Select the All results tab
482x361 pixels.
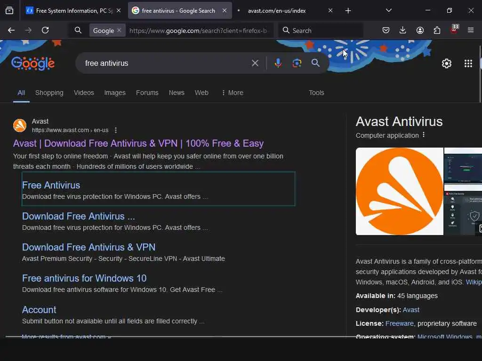(x=21, y=93)
